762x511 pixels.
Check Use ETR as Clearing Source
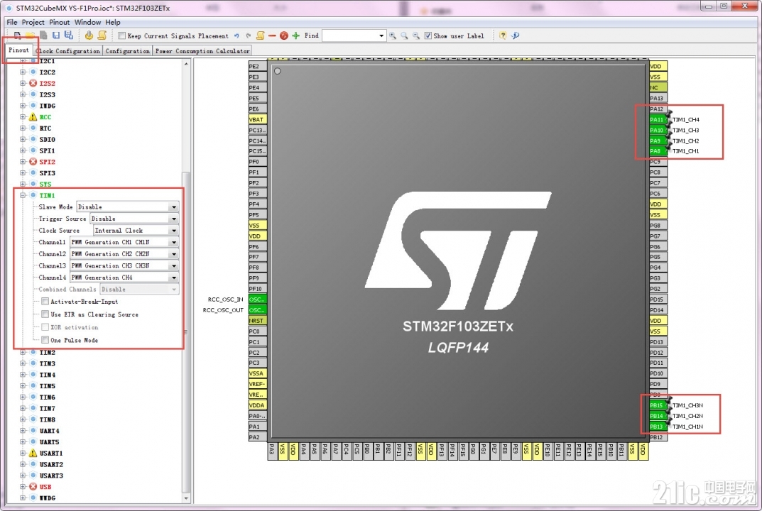click(45, 314)
